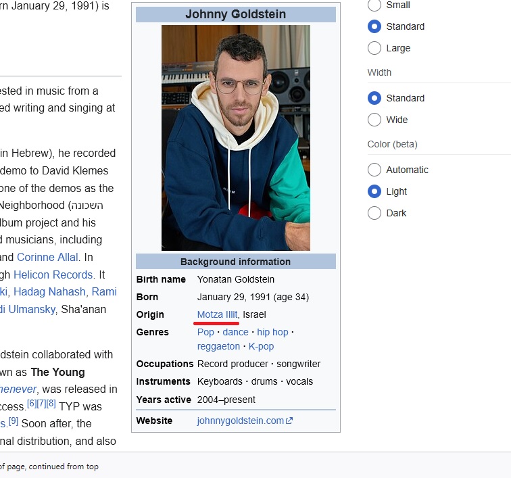Visit the johnnygoldstein.com website link
The width and height of the screenshot is (511, 478).
pyautogui.click(x=241, y=421)
